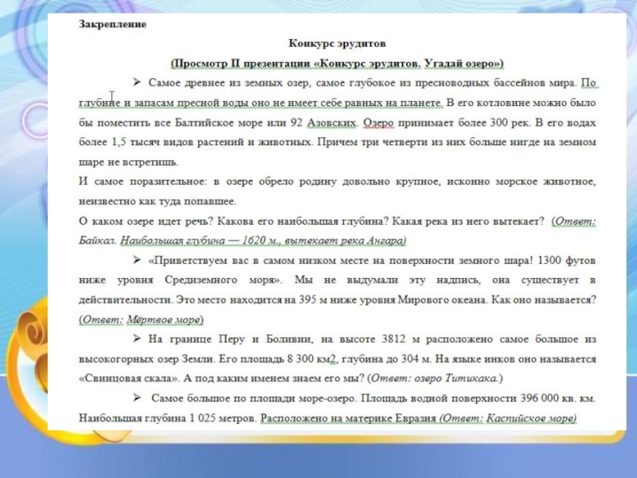Click the answer «озеро Титикака»

tap(456, 378)
